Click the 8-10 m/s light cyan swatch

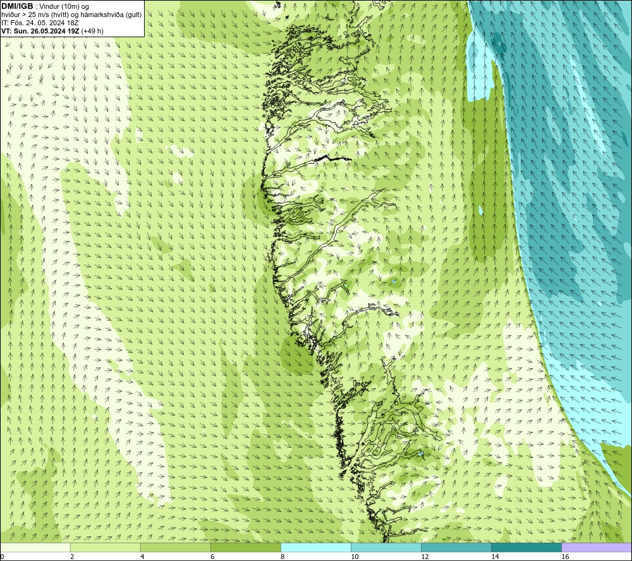(316, 547)
